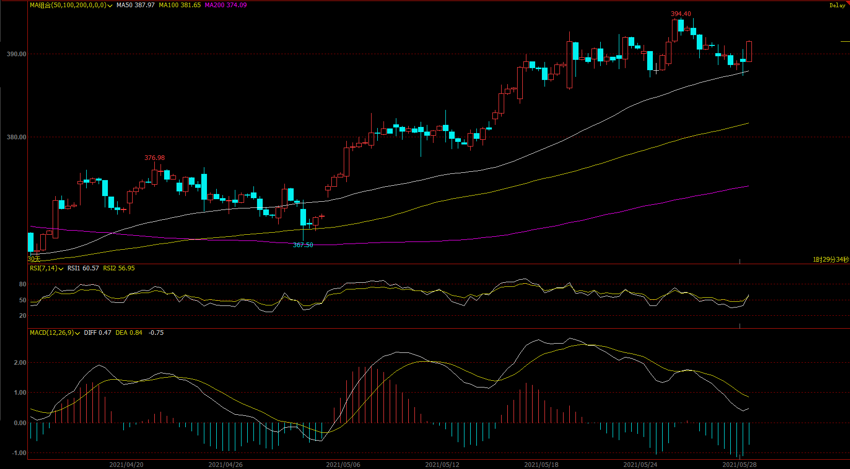This screenshot has height=469, width=850.
Task: Click the MACD 1.00 axis label
Action: [20, 393]
